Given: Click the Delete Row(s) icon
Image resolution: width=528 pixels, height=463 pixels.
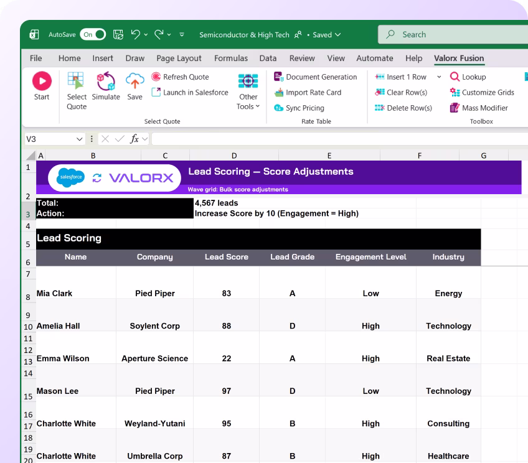Looking at the screenshot, I should [380, 108].
